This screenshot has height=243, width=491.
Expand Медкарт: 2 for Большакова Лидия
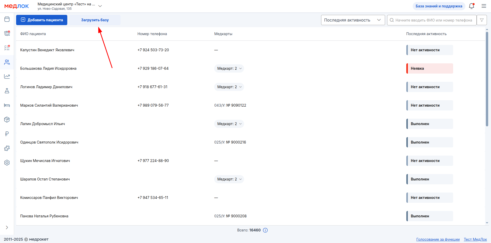coord(229,68)
